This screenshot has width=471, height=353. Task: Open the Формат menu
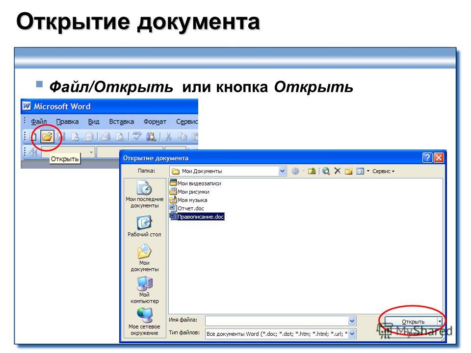tap(155, 122)
